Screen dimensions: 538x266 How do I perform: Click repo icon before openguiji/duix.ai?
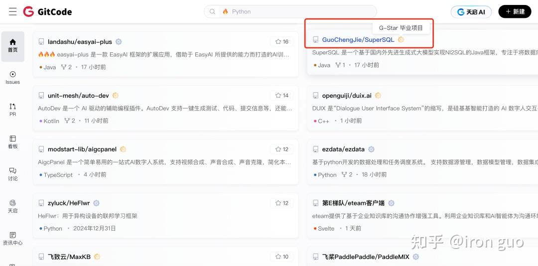pos(316,96)
